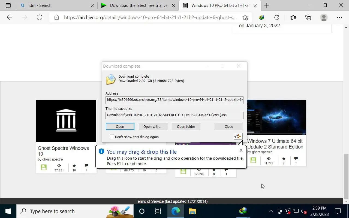Click the page vertical scrollbar thumb
Screen dimensions: 349x218
click(346, 176)
